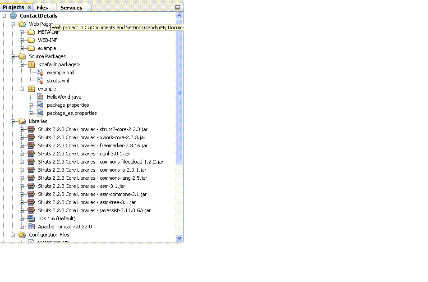The height and width of the screenshot is (282, 428).
Task: Collapse the Libraries node
Action: point(13,121)
